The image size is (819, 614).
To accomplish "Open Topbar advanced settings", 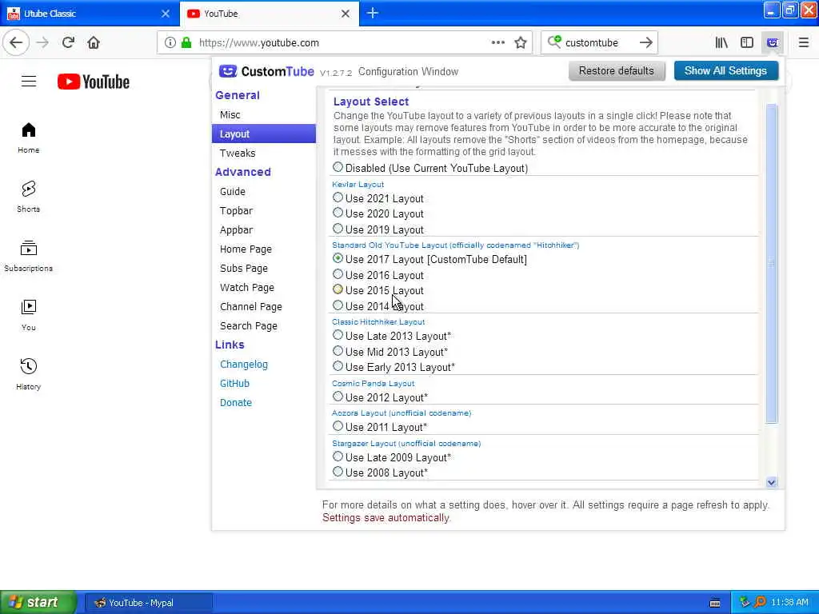I will pyautogui.click(x=264, y=211).
